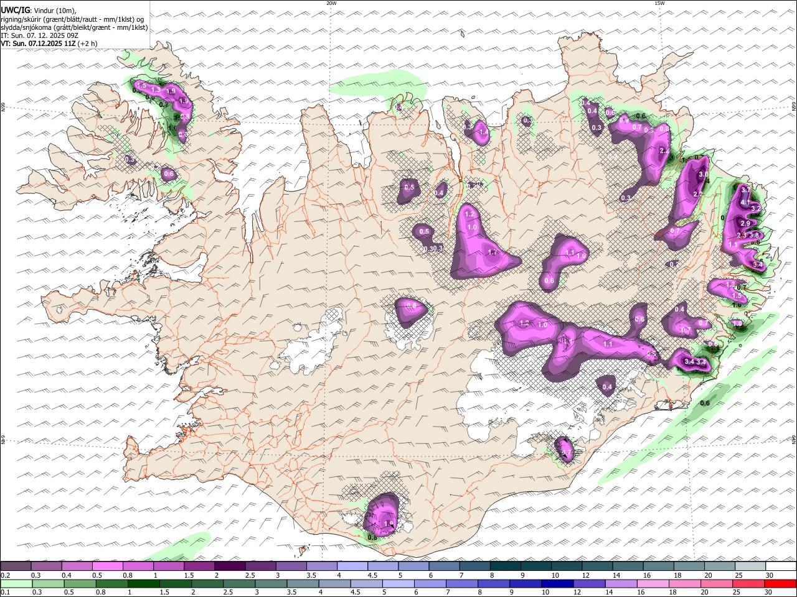
Task: Click the 'VT: Sun. 07.12.2025 11Z (+2 h)' line
Action: click(x=49, y=44)
